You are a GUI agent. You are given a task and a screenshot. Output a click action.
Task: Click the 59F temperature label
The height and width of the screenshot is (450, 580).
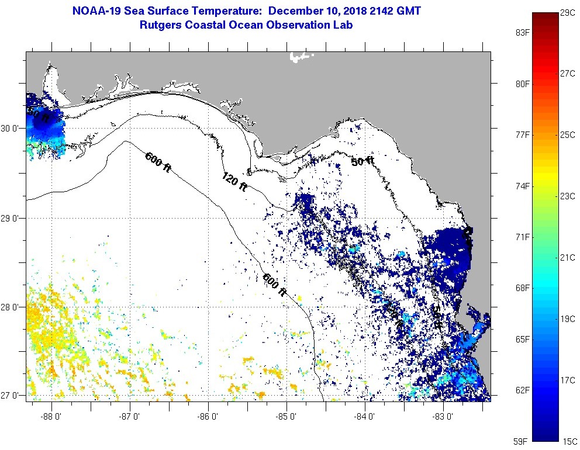[522, 441]
